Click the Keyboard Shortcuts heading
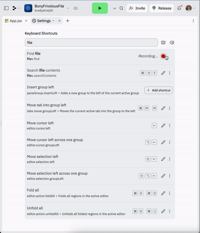Screen dimensions: 200x233 41,33
